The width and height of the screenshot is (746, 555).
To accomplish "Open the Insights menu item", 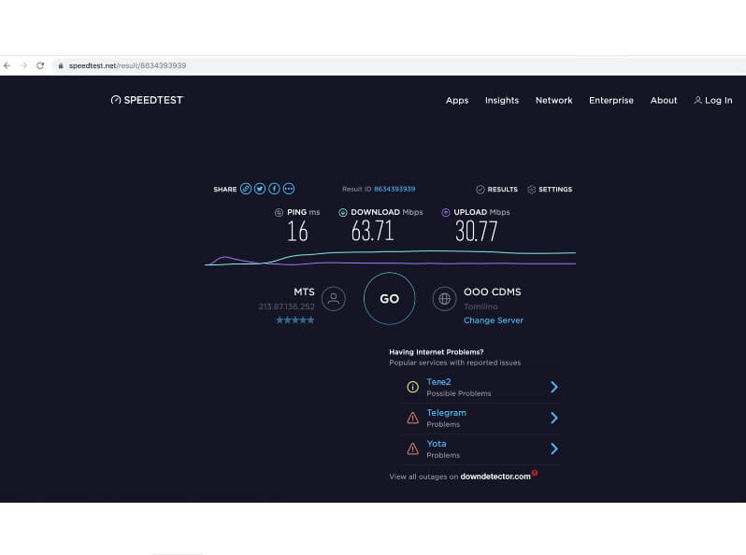I will pyautogui.click(x=502, y=101).
